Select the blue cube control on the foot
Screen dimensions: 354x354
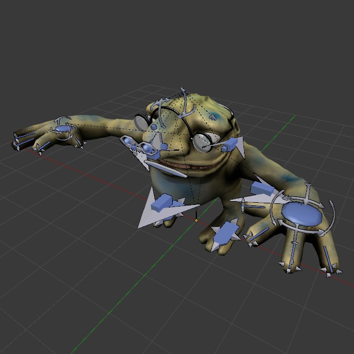click(225, 232)
